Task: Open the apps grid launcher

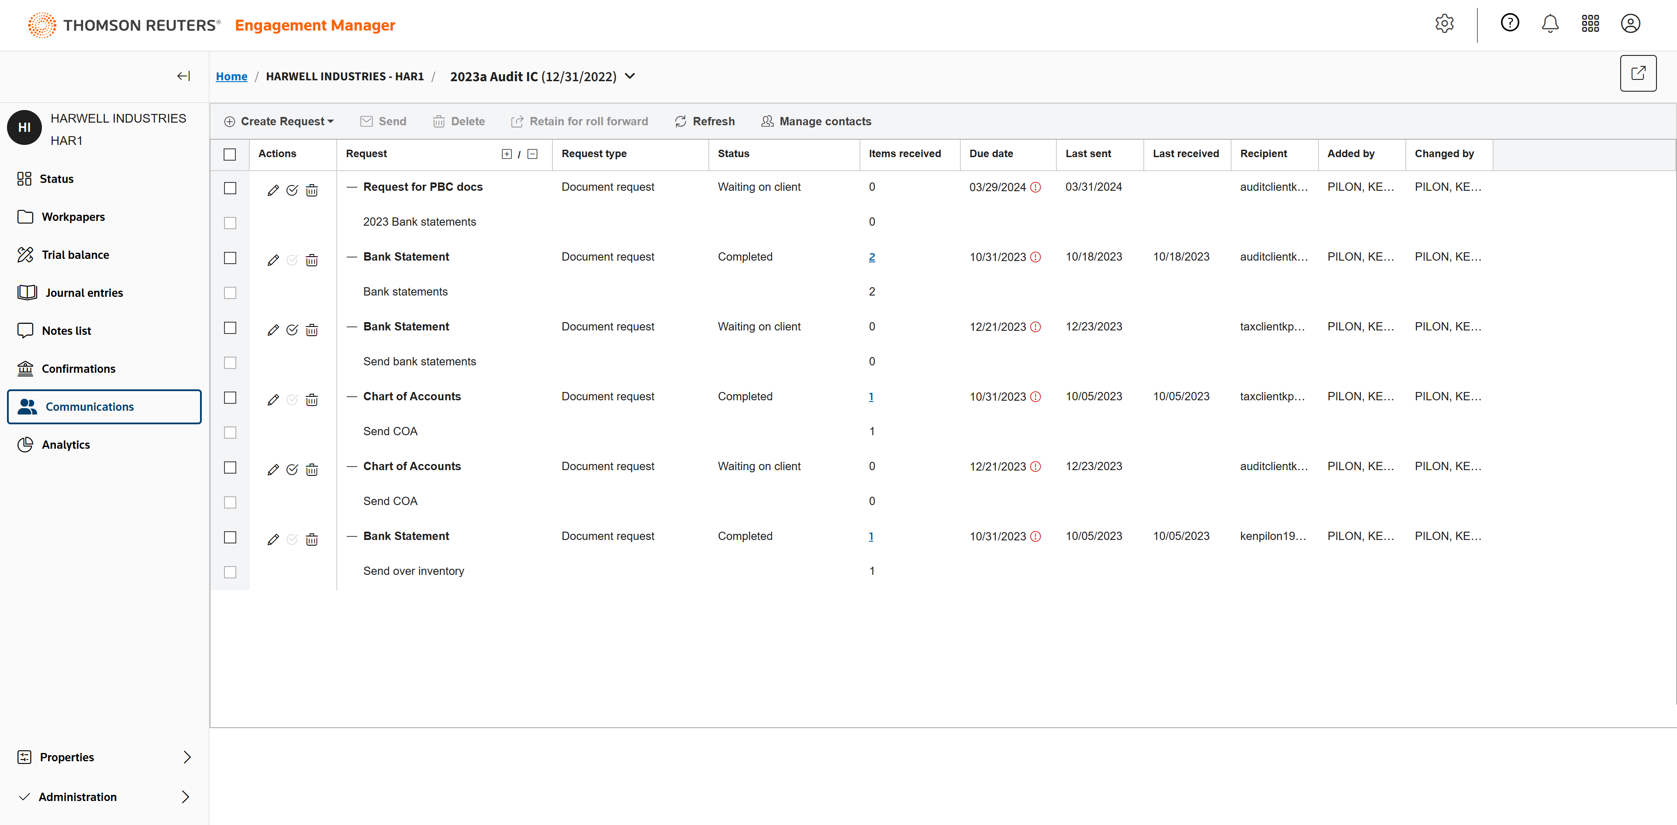Action: pos(1591,24)
